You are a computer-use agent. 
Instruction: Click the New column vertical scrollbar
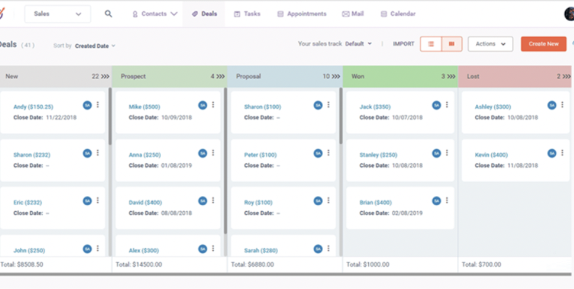click(109, 118)
